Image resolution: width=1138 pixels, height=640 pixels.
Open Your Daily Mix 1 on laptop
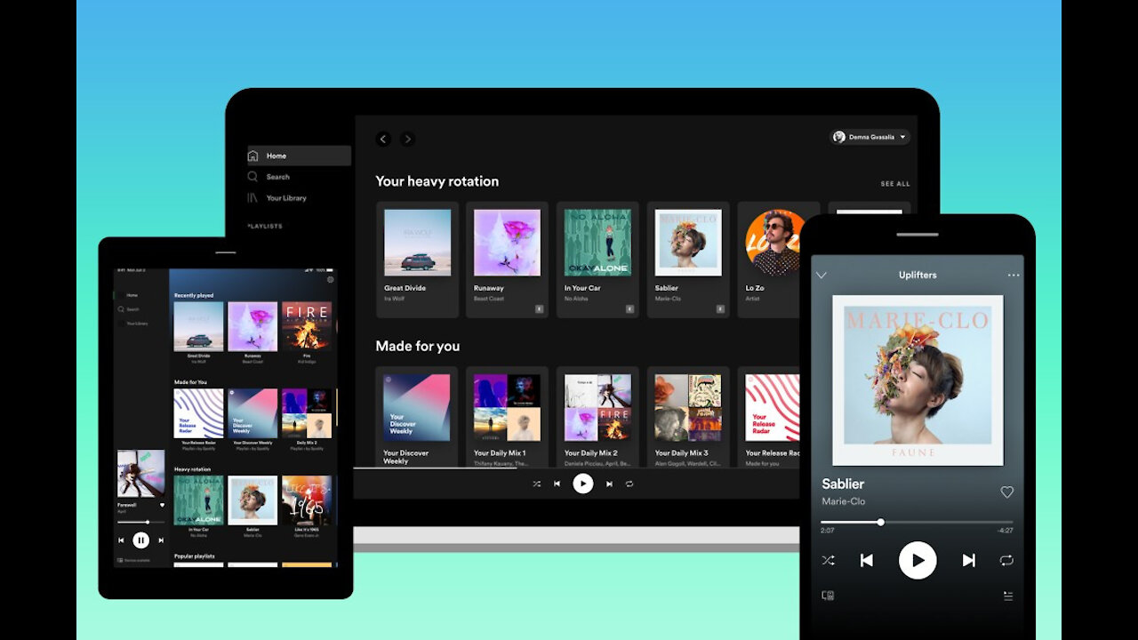point(507,418)
